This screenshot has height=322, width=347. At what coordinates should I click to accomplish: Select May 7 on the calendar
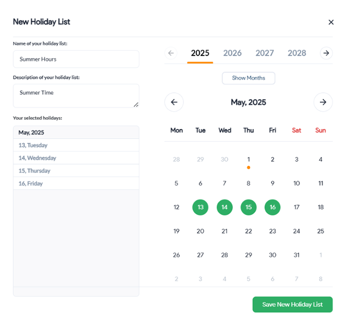point(225,184)
